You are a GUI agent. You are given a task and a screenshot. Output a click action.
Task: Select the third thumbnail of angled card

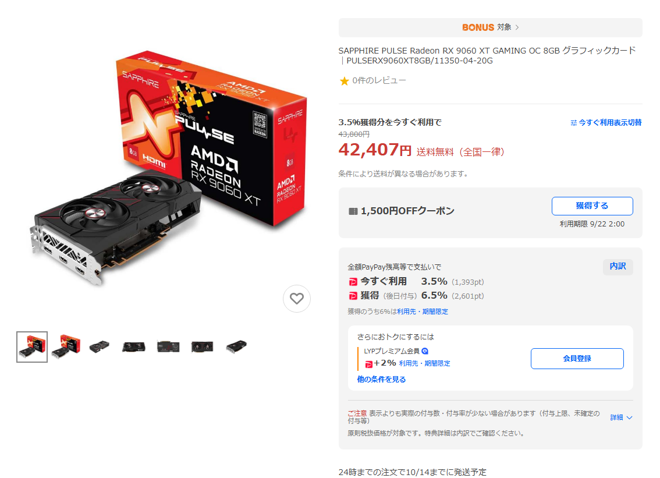100,347
